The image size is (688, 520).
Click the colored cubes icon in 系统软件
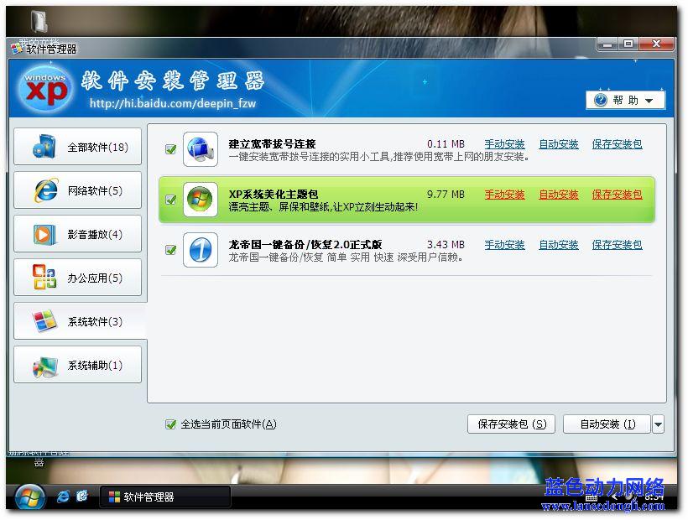[x=44, y=321]
